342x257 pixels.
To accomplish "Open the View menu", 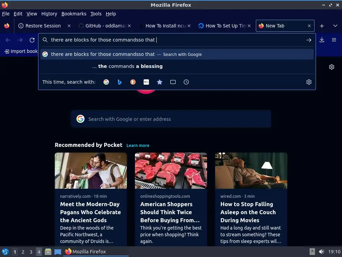I will (32, 14).
